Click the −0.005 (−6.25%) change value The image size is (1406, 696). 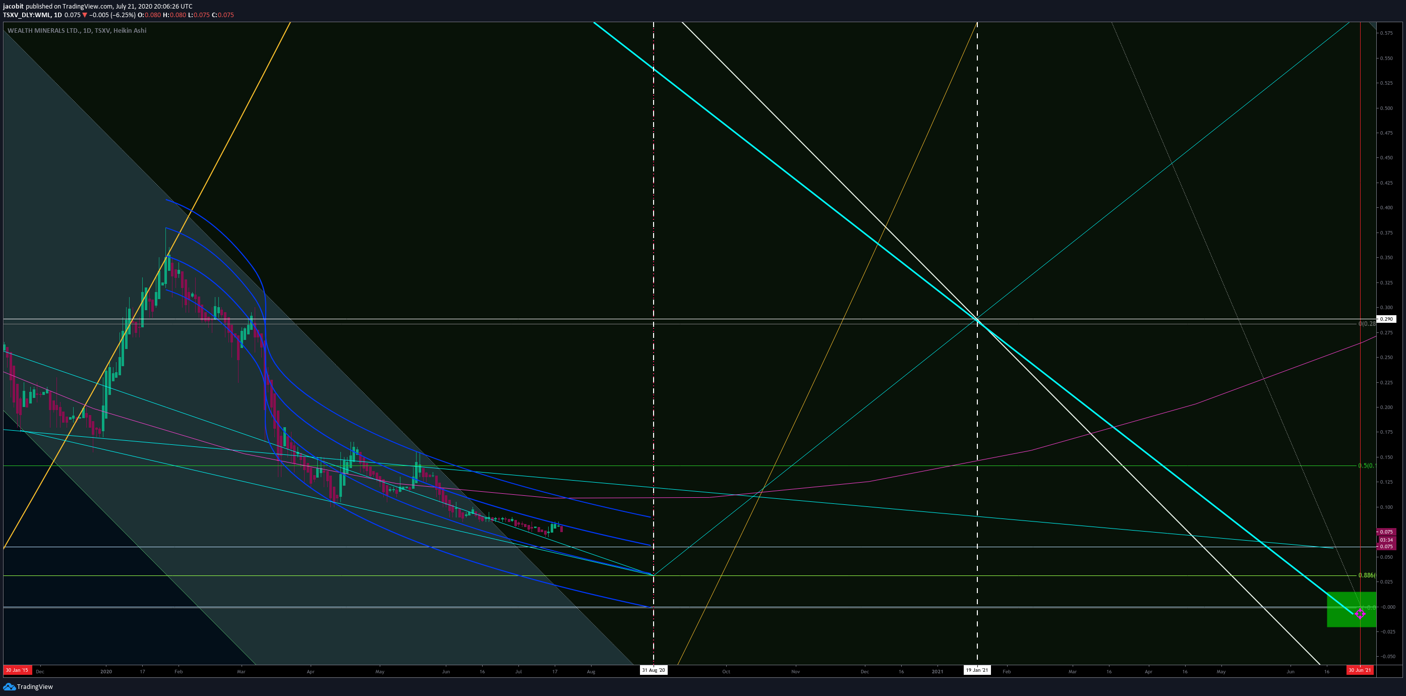[x=112, y=15]
